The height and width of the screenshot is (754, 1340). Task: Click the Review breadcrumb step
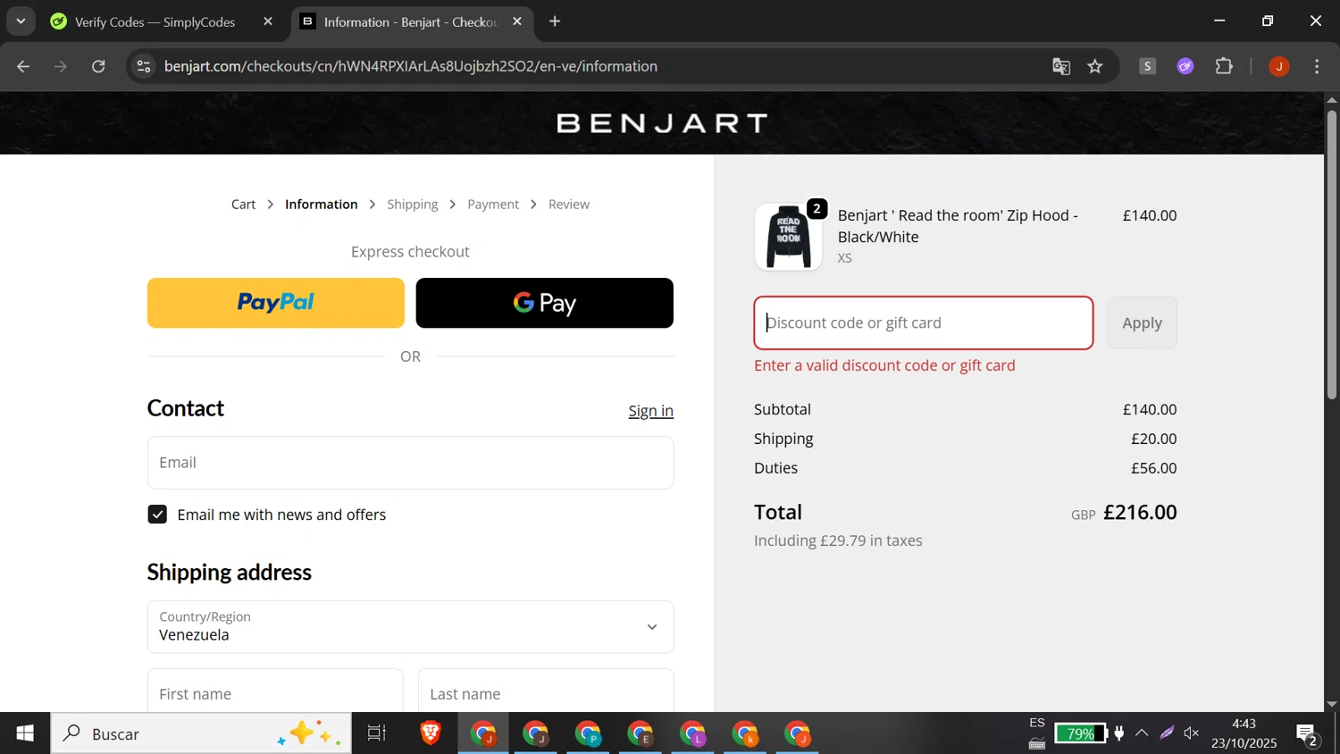point(569,205)
